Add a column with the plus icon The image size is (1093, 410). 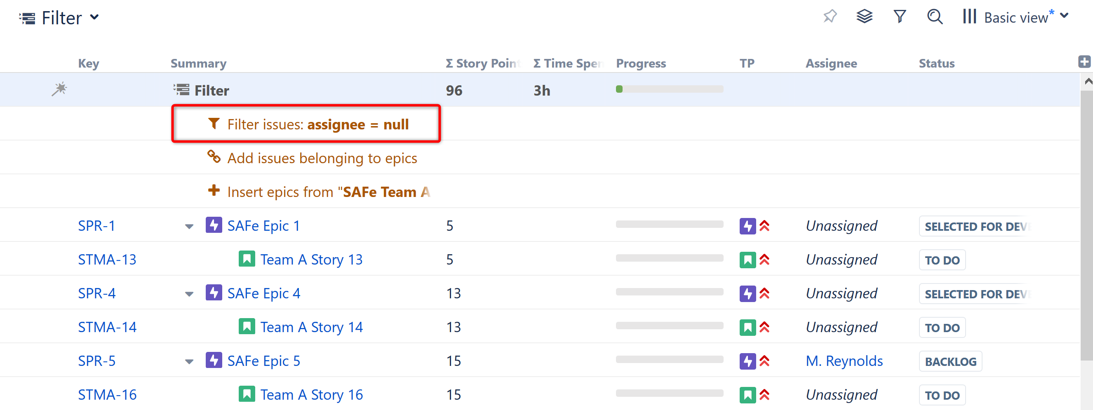pyautogui.click(x=1084, y=61)
